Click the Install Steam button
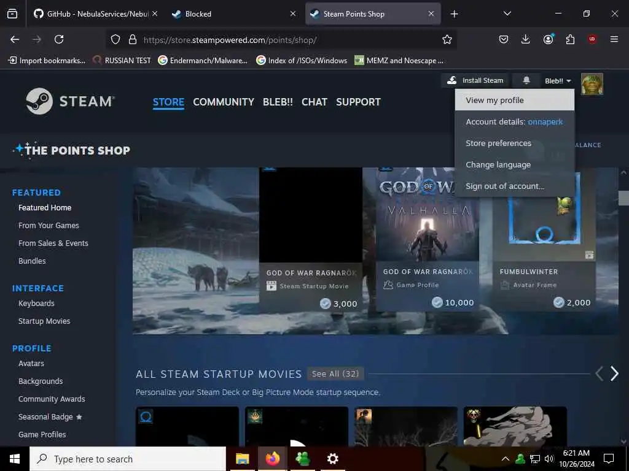The height and width of the screenshot is (471, 629). click(x=475, y=80)
